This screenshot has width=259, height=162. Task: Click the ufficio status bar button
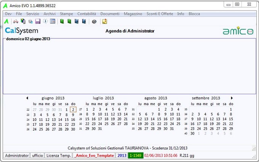click(37, 156)
